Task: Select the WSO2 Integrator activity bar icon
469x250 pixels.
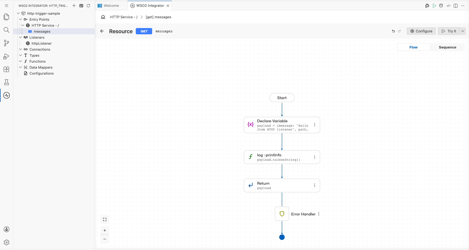Action: (7, 95)
